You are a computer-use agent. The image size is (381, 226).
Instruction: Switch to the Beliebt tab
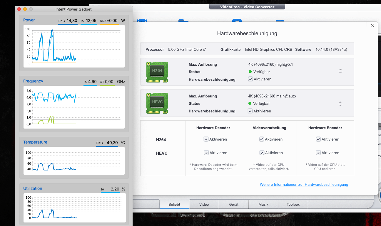point(174,204)
